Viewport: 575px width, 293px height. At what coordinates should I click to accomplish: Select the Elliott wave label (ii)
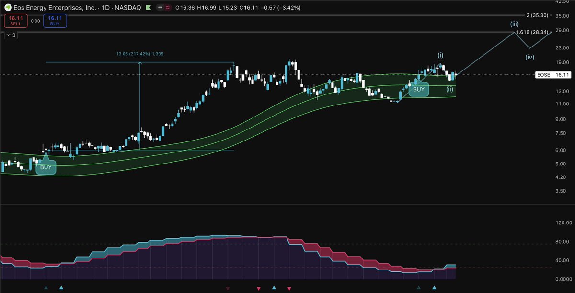[449, 89]
